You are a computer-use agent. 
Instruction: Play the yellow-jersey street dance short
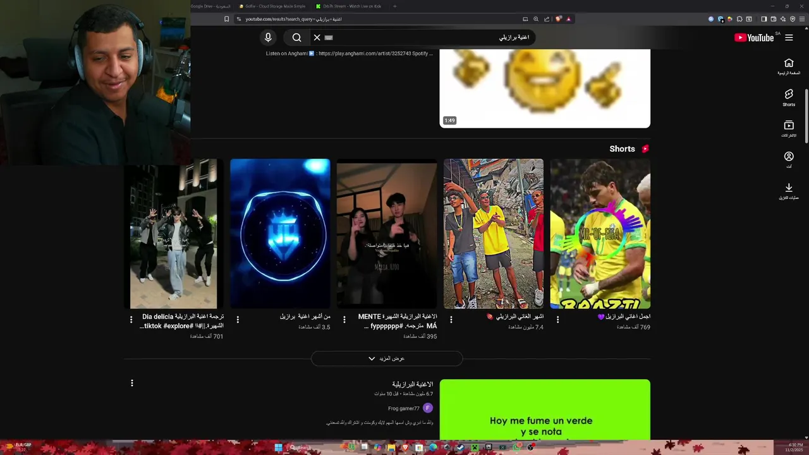pos(493,234)
